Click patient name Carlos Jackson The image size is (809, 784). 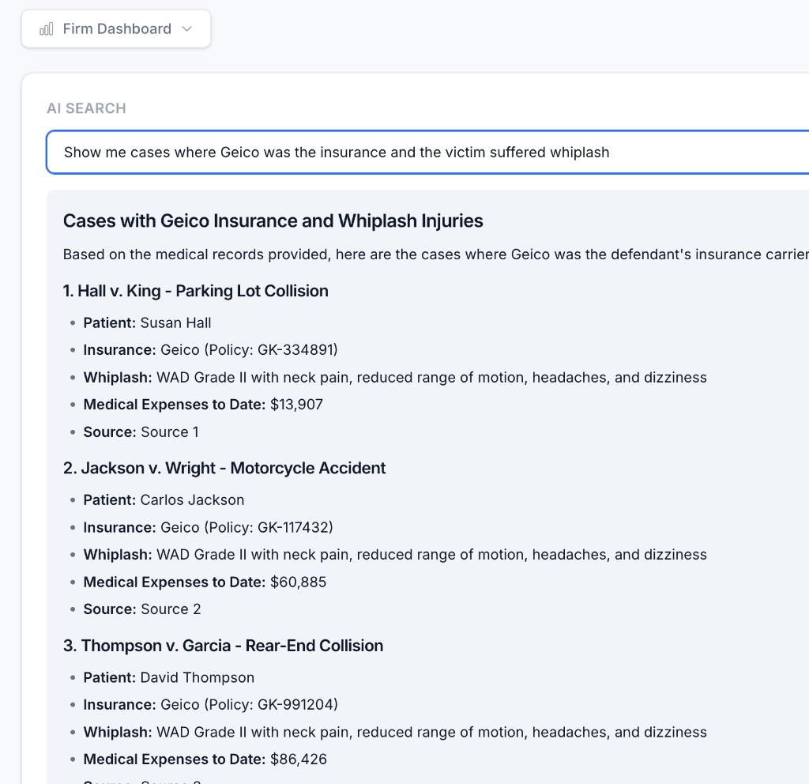[193, 499]
